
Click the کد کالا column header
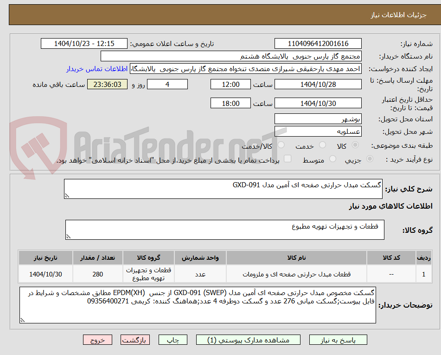tap(391, 257)
